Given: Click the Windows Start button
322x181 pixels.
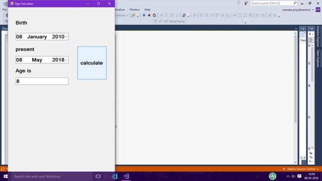Looking at the screenshot, I should [5, 176].
